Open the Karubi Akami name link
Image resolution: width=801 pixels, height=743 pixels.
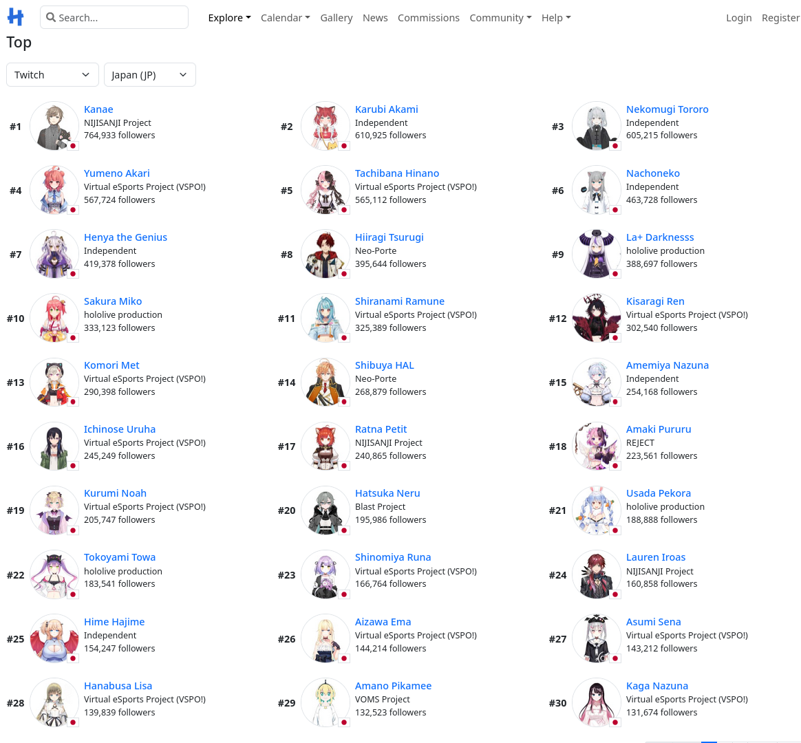coord(386,109)
